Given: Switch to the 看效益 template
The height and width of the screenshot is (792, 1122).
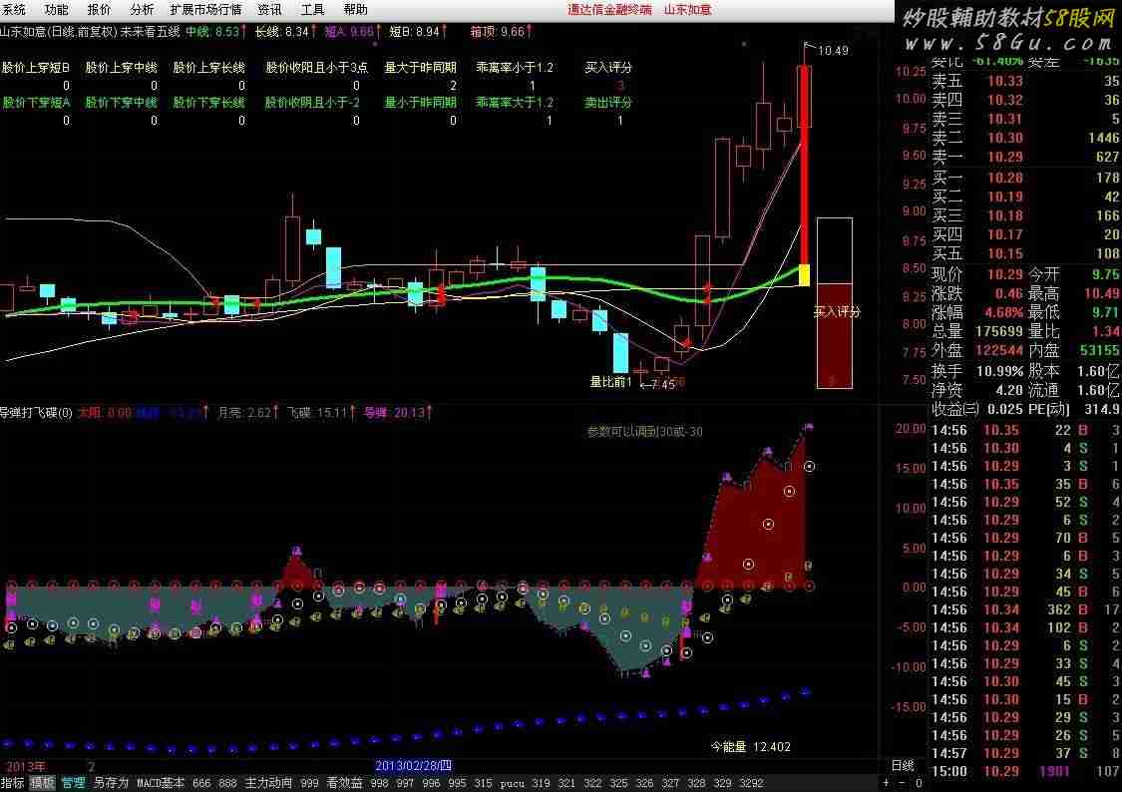Looking at the screenshot, I should point(344,783).
